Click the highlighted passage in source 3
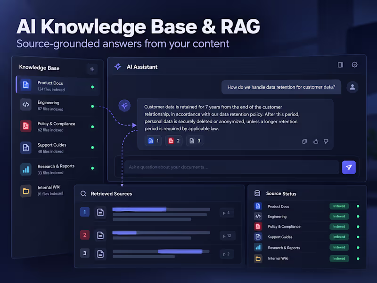This screenshot has height=283, width=377. click(x=180, y=251)
